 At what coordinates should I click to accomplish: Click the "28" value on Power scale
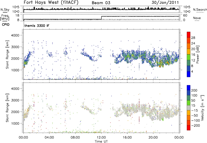pyautogui.click(x=193, y=38)
